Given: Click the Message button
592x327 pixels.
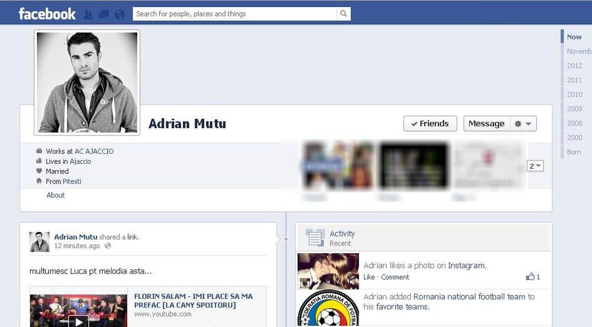Looking at the screenshot, I should click(486, 124).
